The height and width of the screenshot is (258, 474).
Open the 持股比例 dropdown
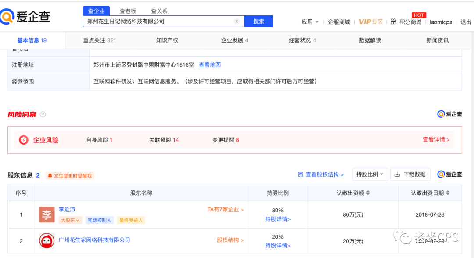[x=370, y=174]
